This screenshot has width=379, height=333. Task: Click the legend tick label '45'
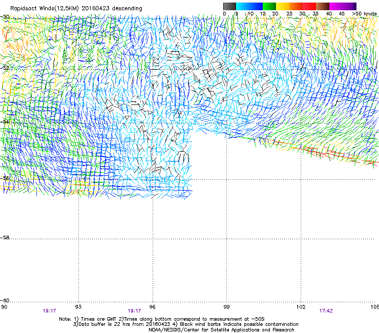[x=342, y=14]
